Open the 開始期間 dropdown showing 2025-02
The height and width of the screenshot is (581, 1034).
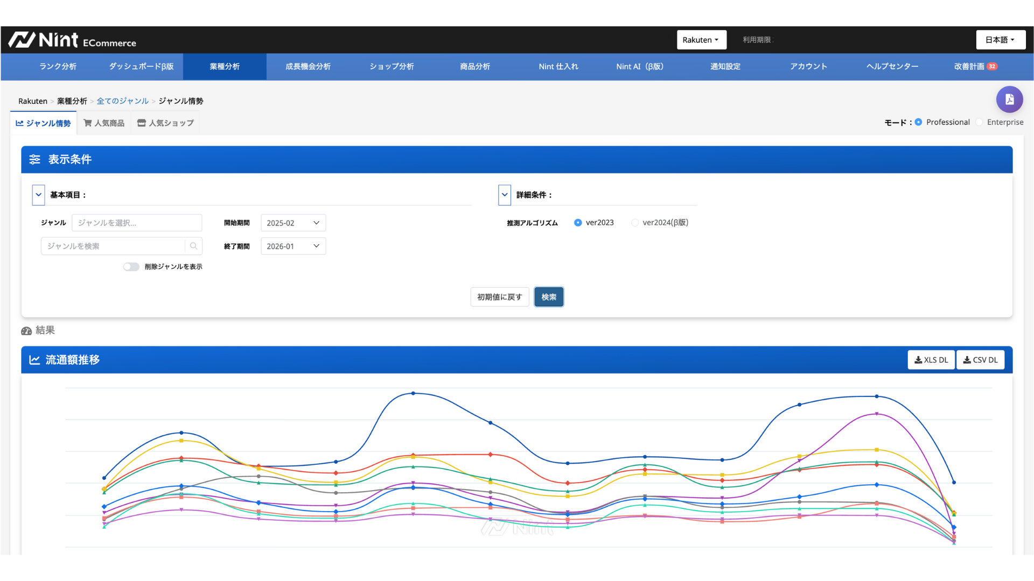click(293, 222)
